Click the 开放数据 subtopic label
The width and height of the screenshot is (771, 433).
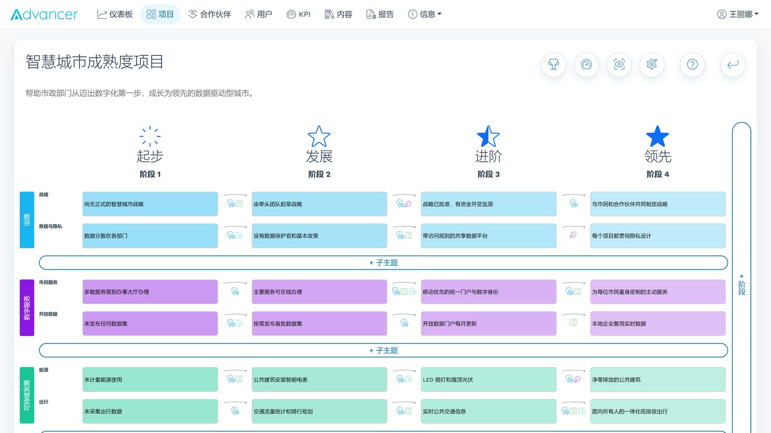pos(48,314)
